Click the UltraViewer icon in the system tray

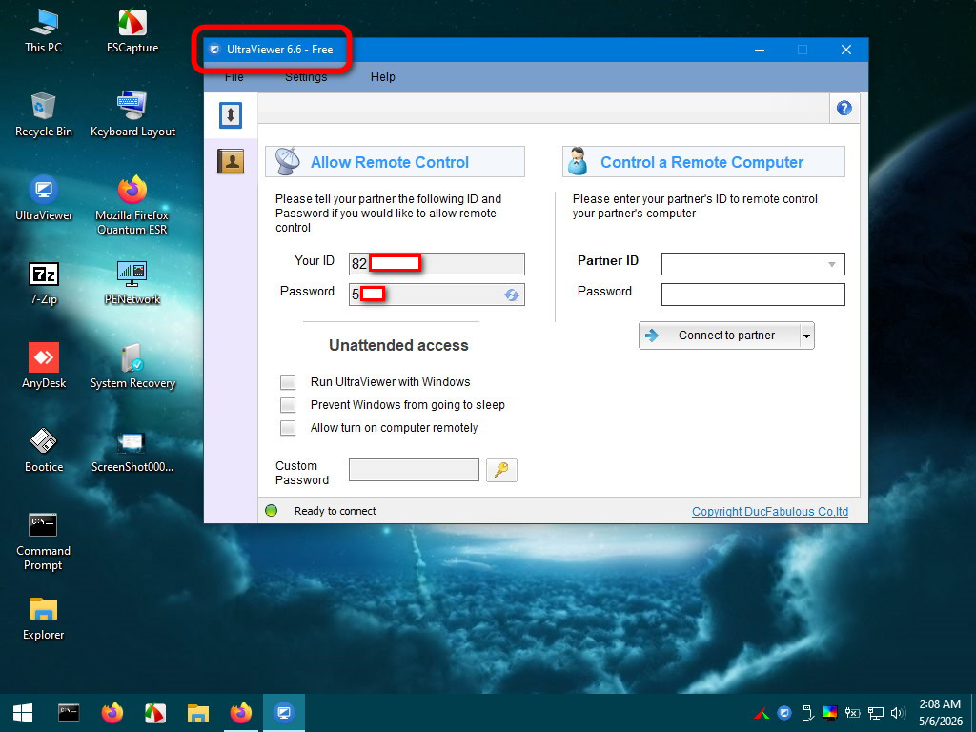[785, 713]
